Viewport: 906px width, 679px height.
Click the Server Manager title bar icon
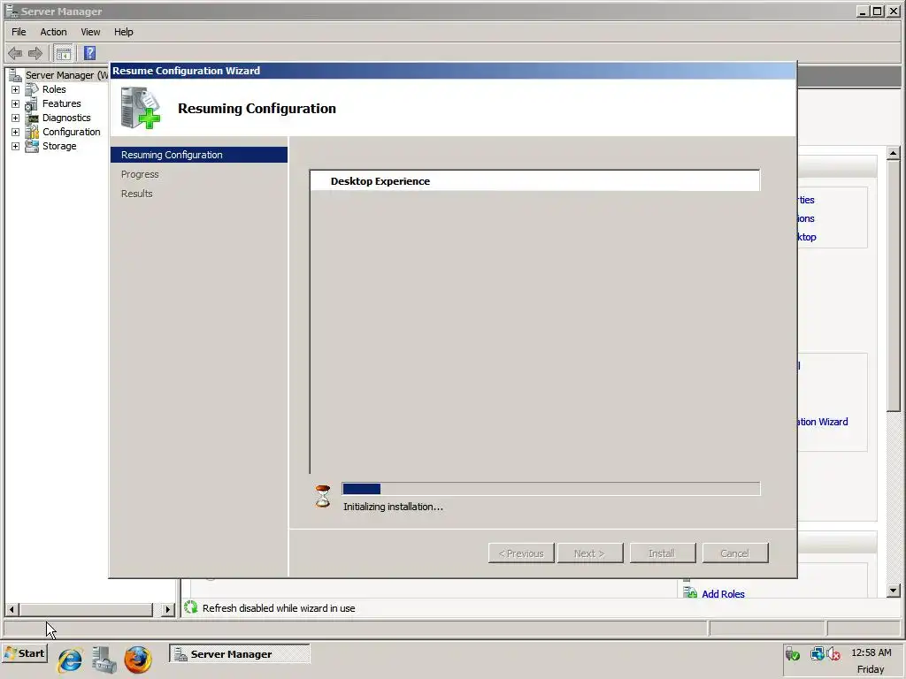pos(12,11)
